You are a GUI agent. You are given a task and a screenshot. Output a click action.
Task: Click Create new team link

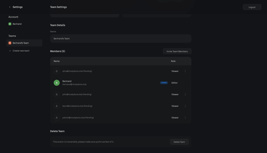[21, 51]
